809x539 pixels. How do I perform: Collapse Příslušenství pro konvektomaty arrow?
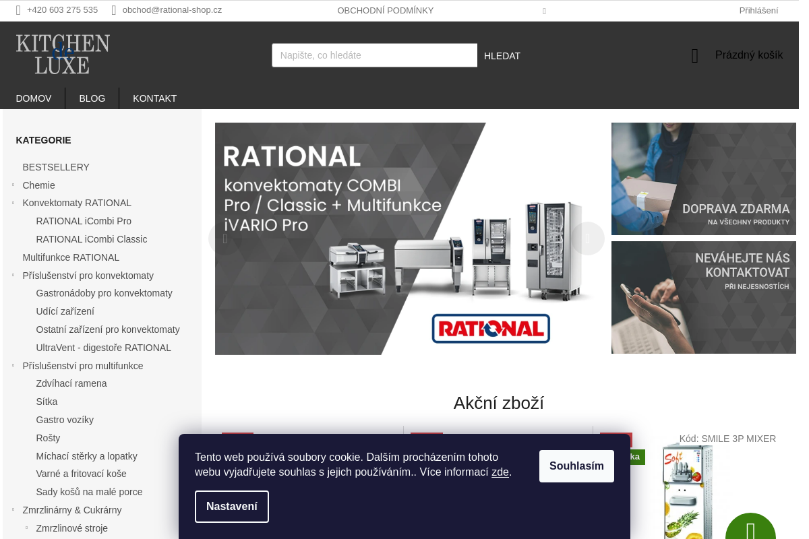13,275
